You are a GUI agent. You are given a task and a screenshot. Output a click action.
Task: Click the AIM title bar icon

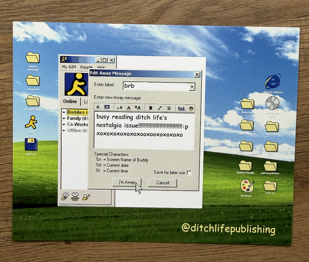[x=64, y=59]
